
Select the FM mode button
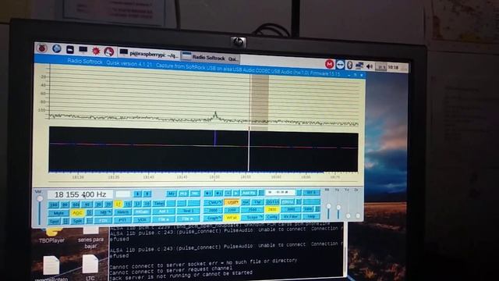pos(257,202)
